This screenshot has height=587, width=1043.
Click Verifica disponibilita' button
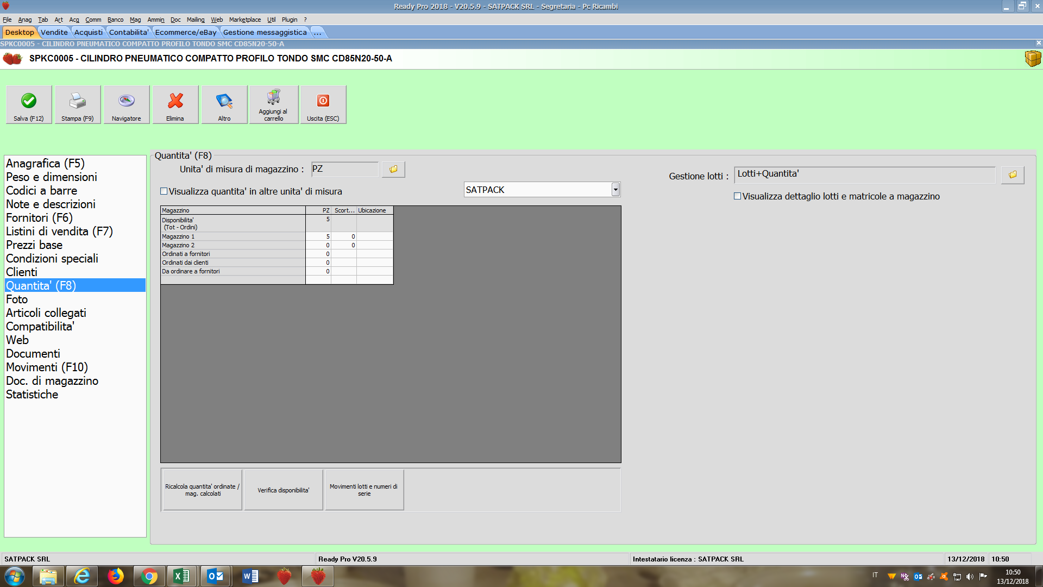tap(284, 490)
